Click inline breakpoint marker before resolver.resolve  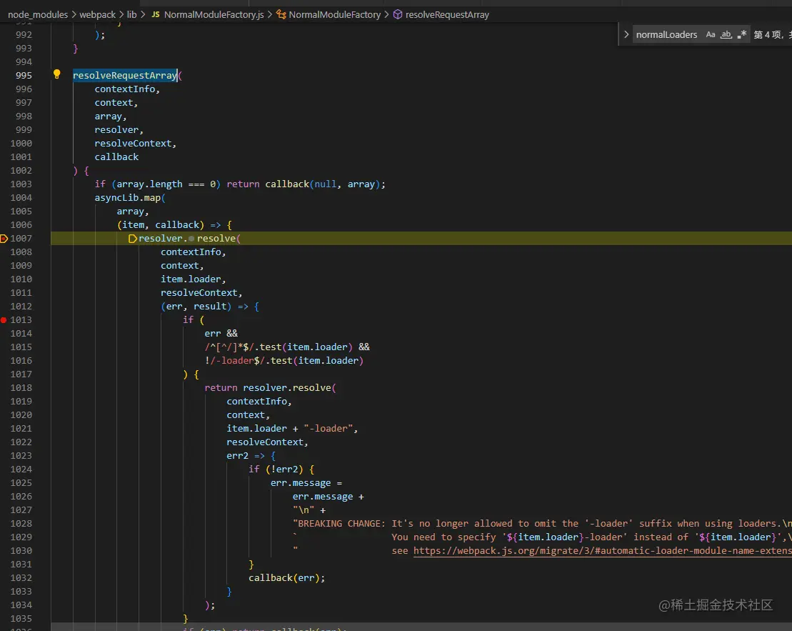[x=132, y=239]
